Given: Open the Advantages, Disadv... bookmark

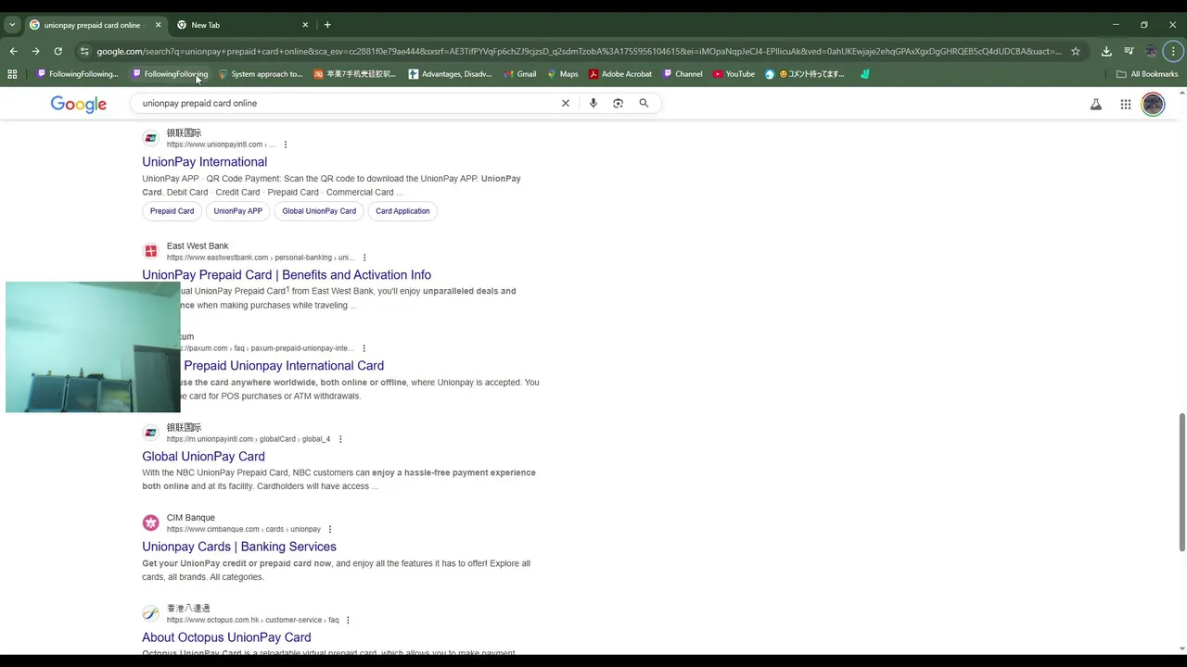Looking at the screenshot, I should 451,74.
